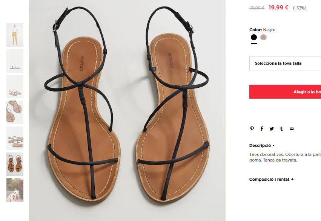Click the 19,99 € sale price

(278, 8)
